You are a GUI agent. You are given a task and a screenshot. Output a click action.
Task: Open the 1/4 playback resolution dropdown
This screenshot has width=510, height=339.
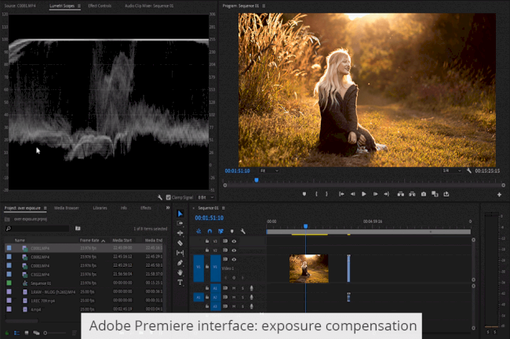452,171
